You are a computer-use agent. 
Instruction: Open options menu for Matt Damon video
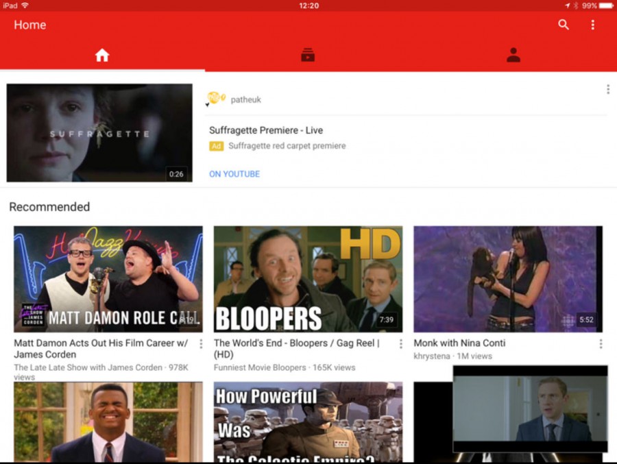[201, 343]
